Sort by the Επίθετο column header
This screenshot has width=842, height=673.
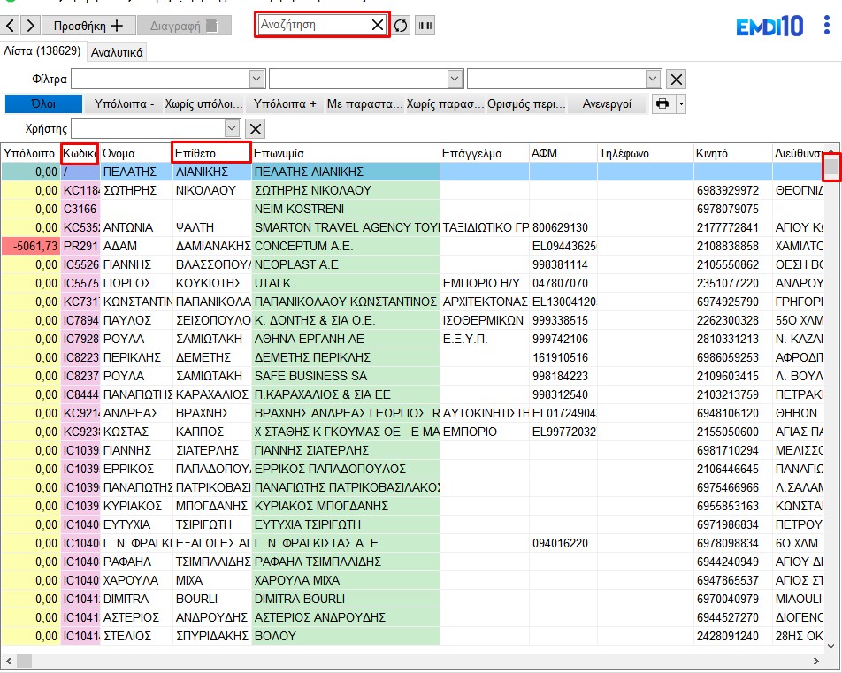pos(211,153)
